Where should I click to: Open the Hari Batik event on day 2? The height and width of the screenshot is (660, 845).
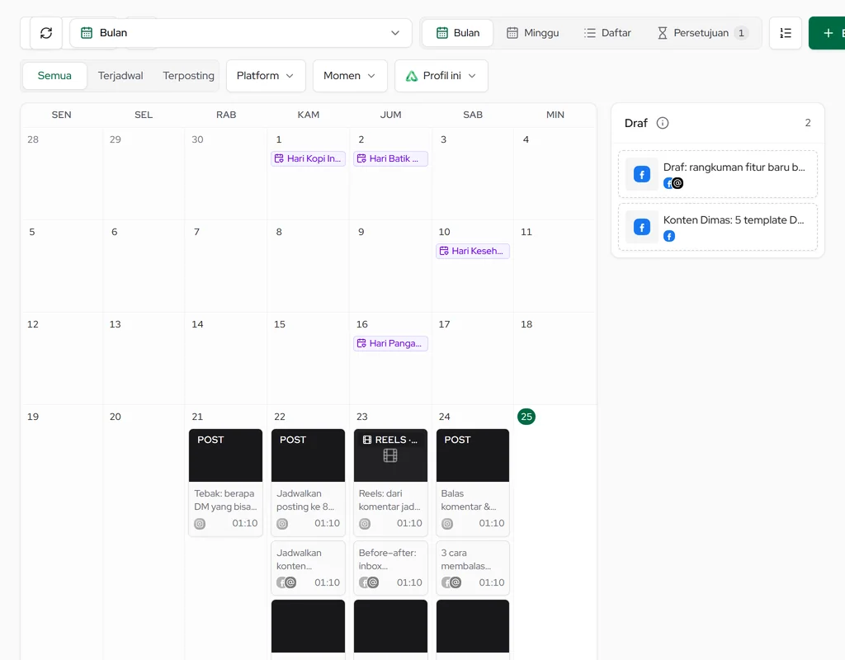tap(390, 158)
